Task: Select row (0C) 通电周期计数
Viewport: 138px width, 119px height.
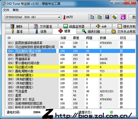Action: point(71,71)
